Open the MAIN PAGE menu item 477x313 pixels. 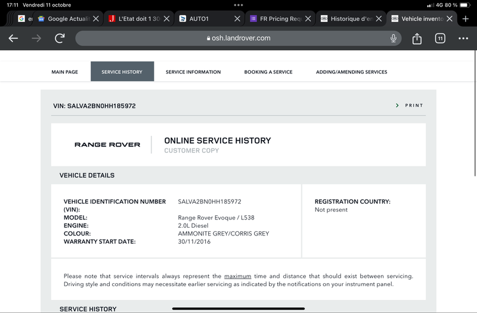pyautogui.click(x=65, y=72)
